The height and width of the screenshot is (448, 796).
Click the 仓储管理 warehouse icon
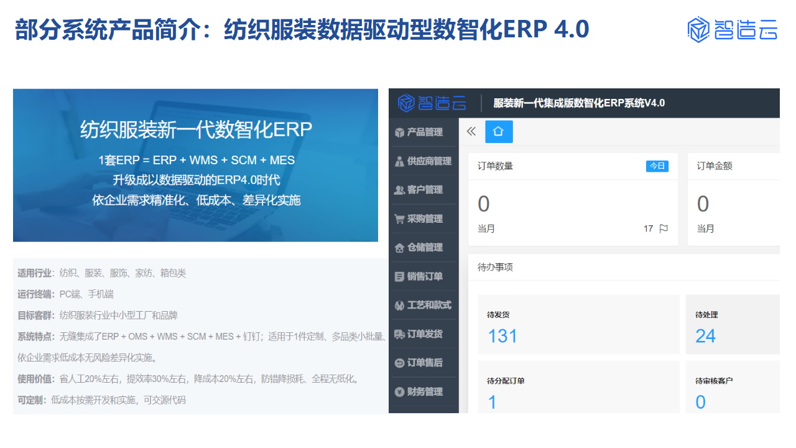(x=400, y=248)
